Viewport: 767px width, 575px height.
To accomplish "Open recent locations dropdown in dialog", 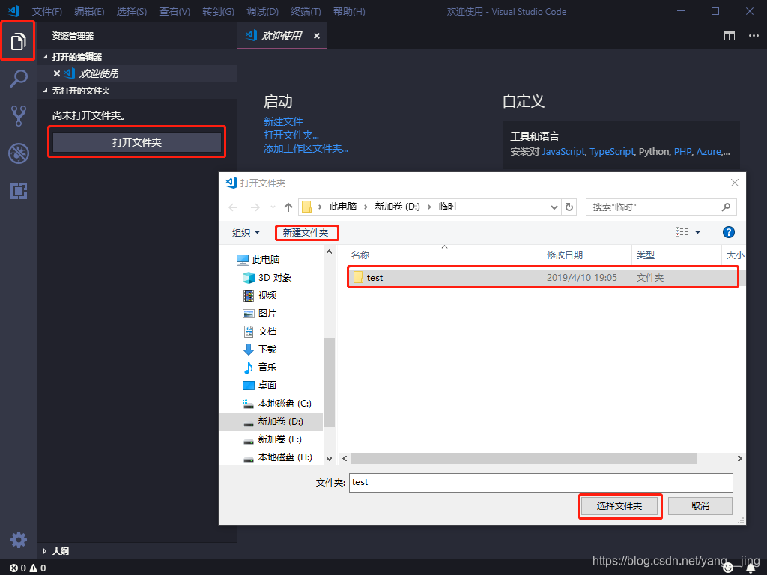I will coord(273,207).
